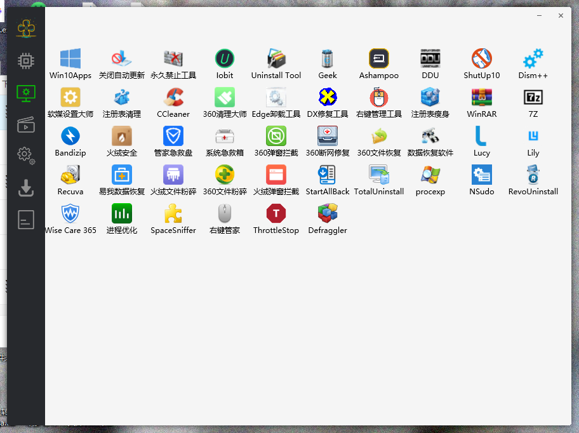Switch to the CPU chip sidebar tab
The width and height of the screenshot is (579, 433).
pos(26,61)
